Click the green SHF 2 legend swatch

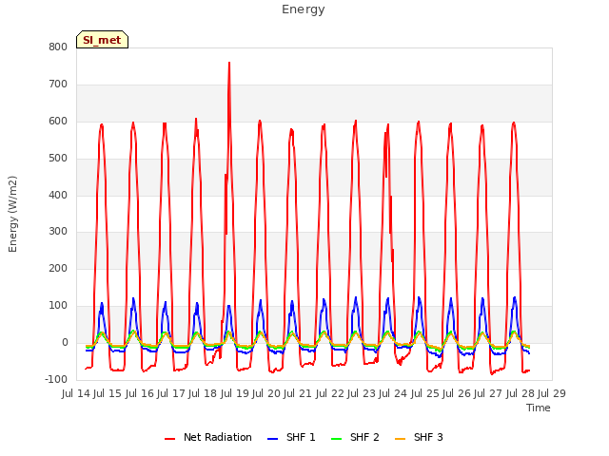336,439
